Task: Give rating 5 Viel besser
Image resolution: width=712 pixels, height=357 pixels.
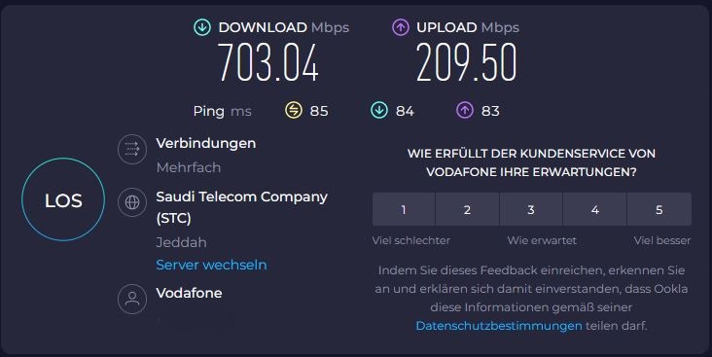Action: (659, 209)
